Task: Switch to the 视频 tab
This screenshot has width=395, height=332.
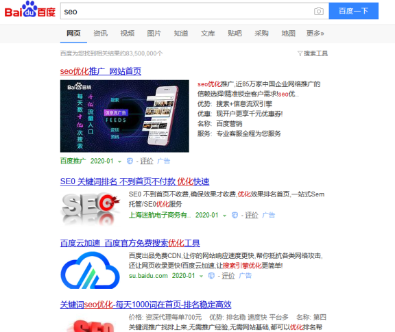Action: click(128, 33)
